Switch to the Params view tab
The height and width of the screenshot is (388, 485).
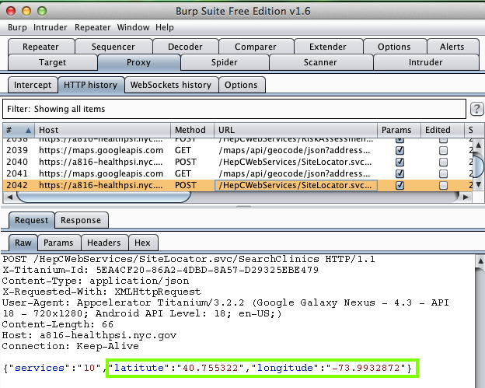(x=58, y=243)
